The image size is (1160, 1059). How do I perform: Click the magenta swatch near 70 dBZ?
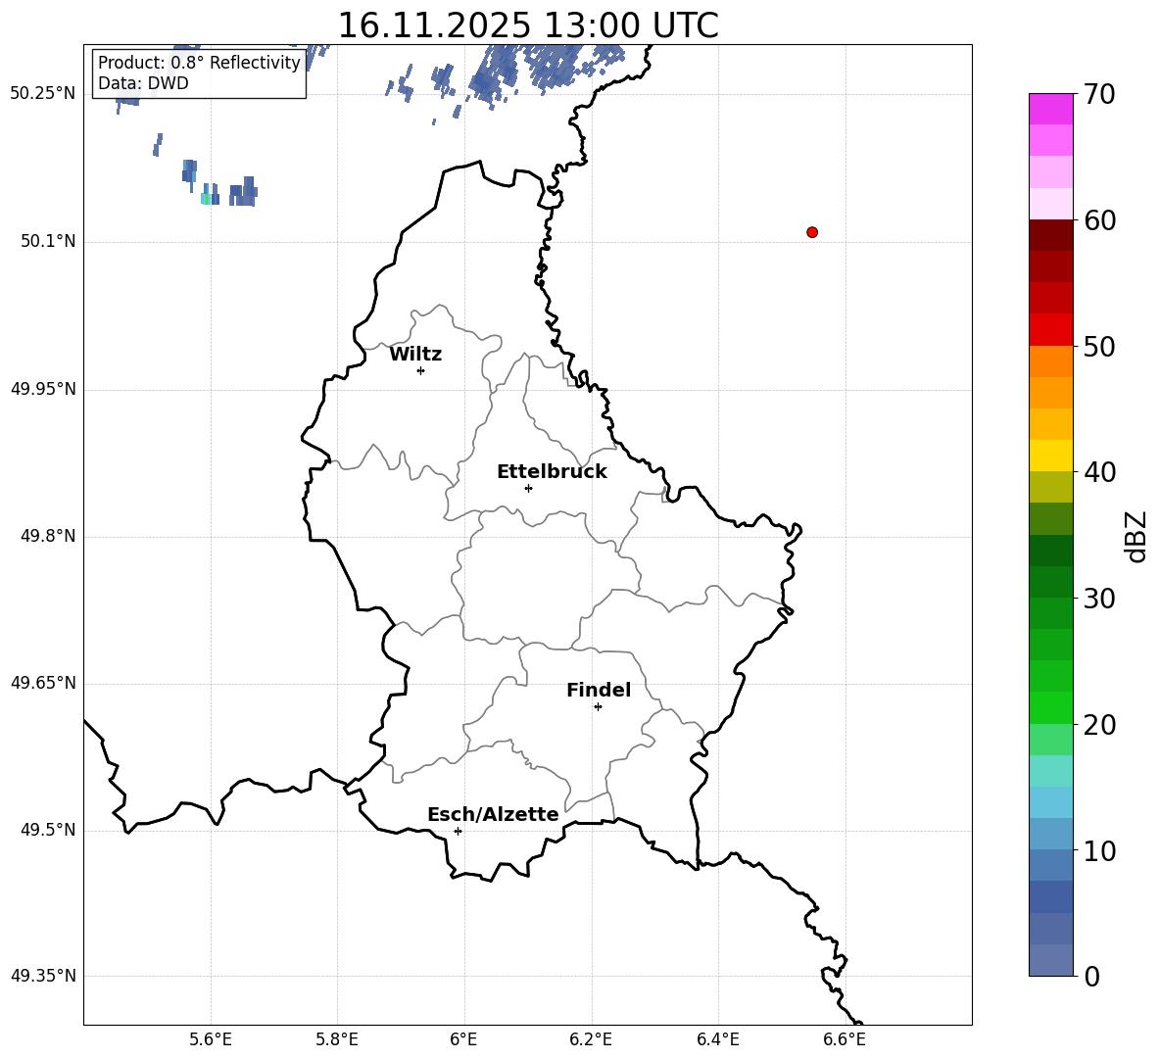click(x=1050, y=109)
